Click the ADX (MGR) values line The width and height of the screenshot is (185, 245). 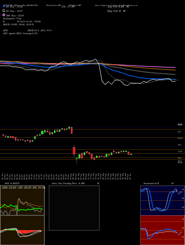27,30
